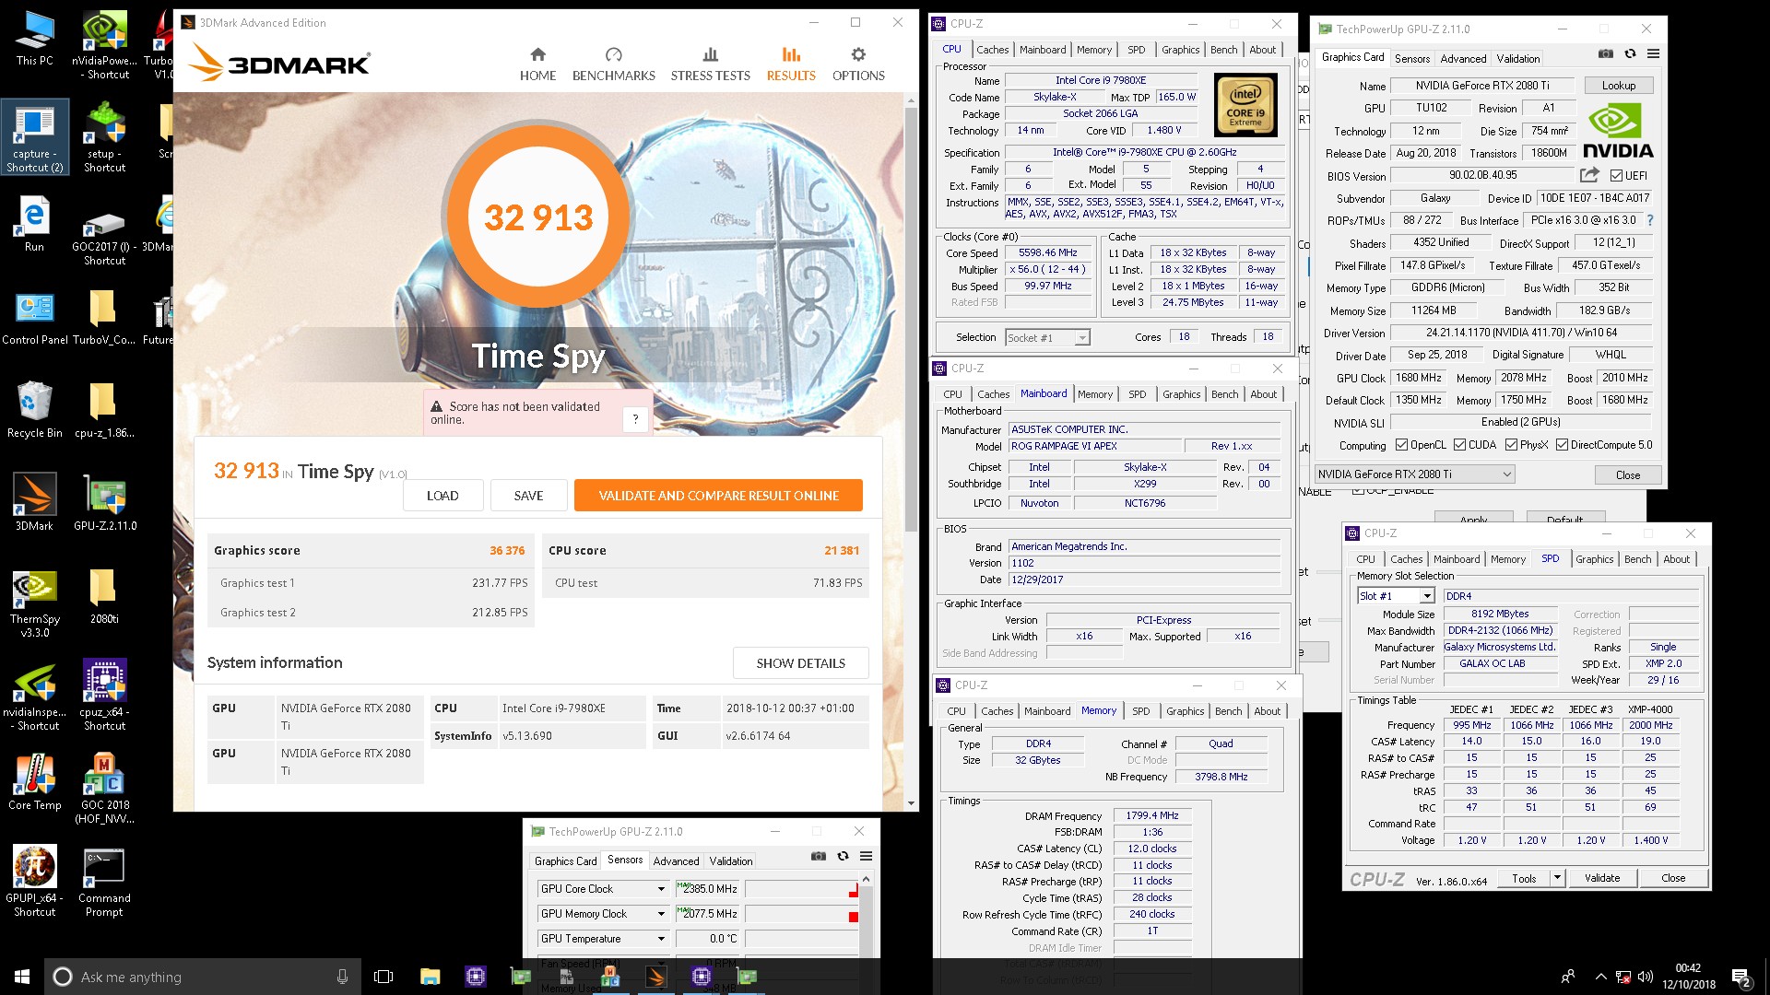1770x995 pixels.
Task: Open 3DMark Options gear
Action: pos(858,64)
